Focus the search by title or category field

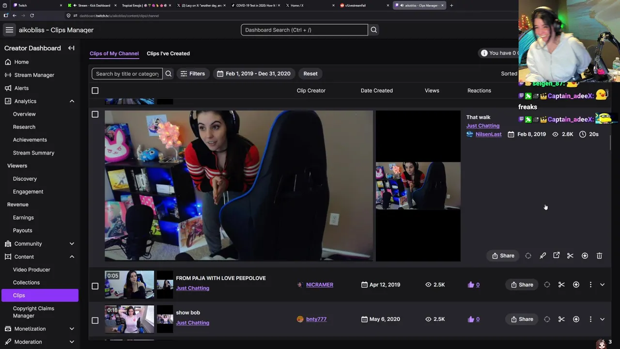click(127, 74)
